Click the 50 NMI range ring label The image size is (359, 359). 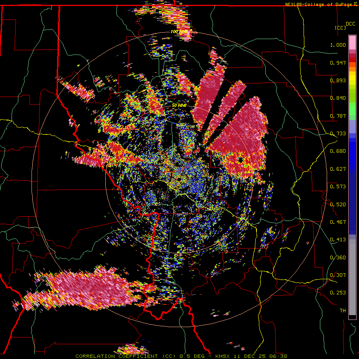point(179,105)
